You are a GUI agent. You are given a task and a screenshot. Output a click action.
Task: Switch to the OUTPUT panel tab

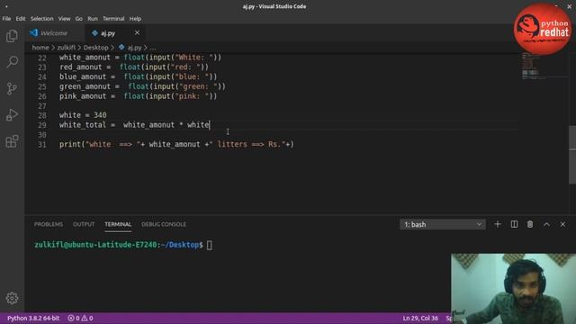84,224
